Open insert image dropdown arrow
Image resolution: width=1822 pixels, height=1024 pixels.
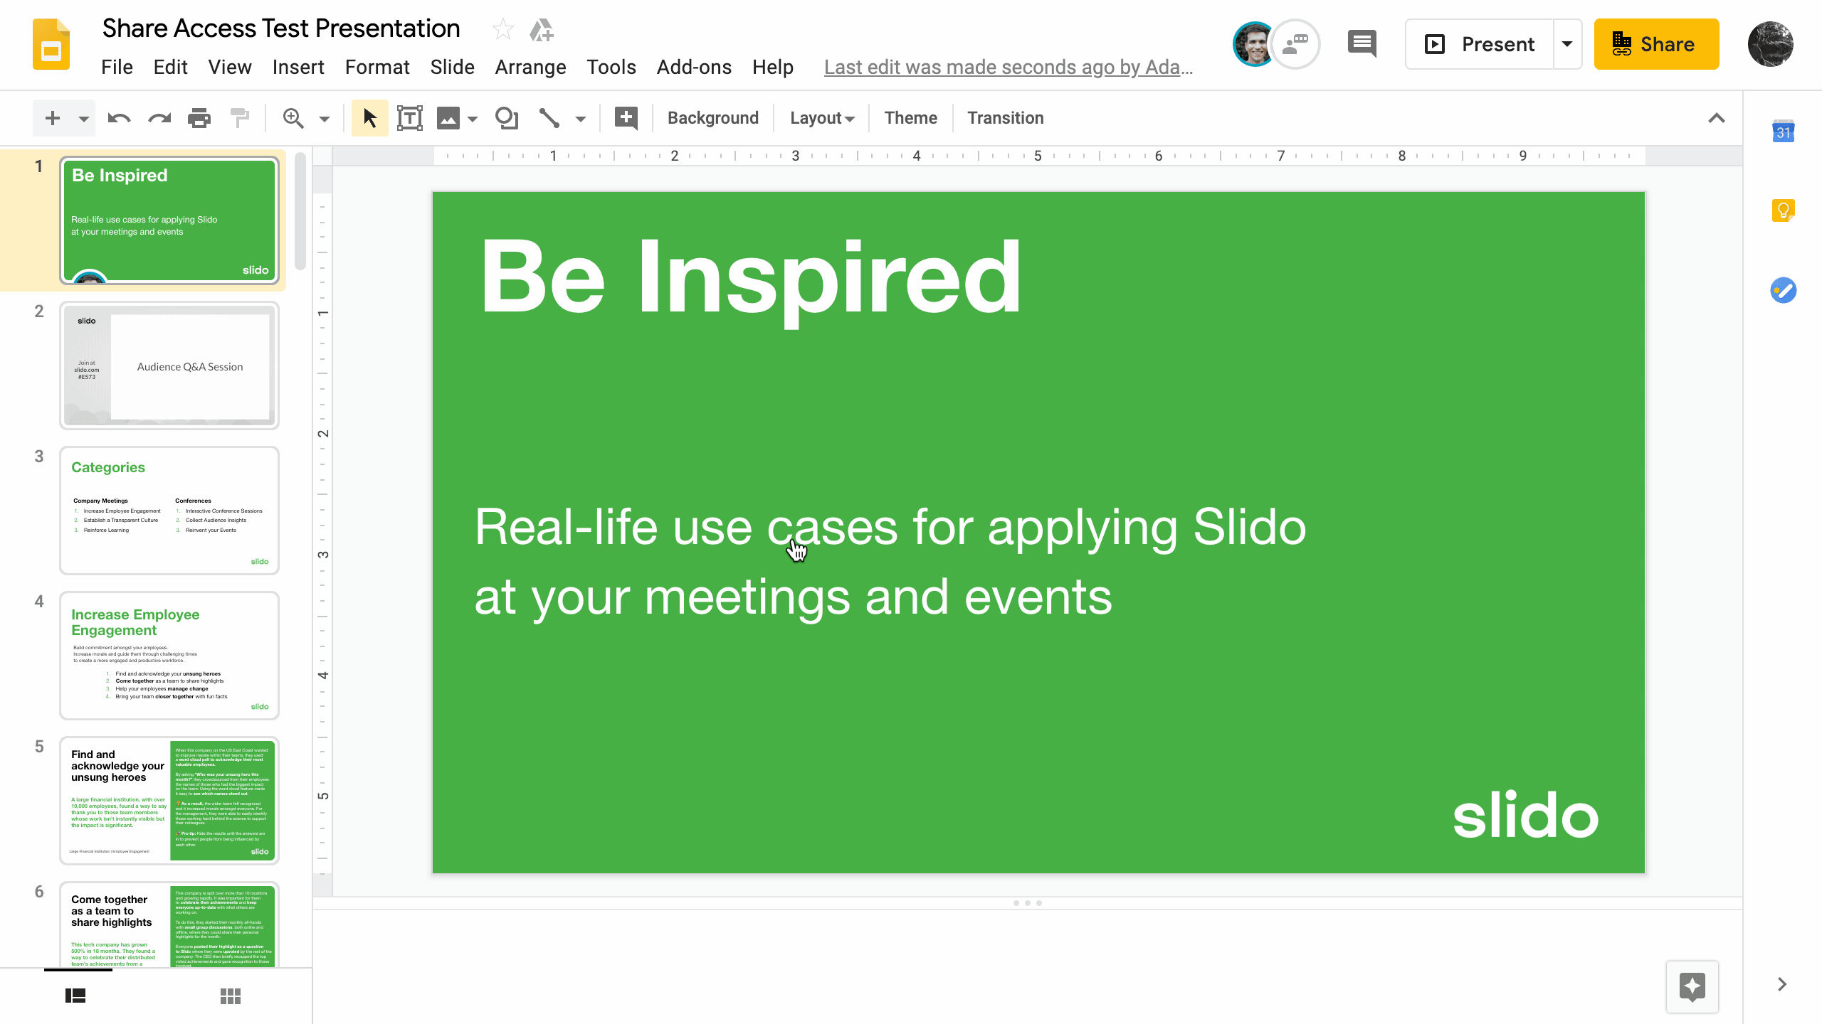pos(472,119)
